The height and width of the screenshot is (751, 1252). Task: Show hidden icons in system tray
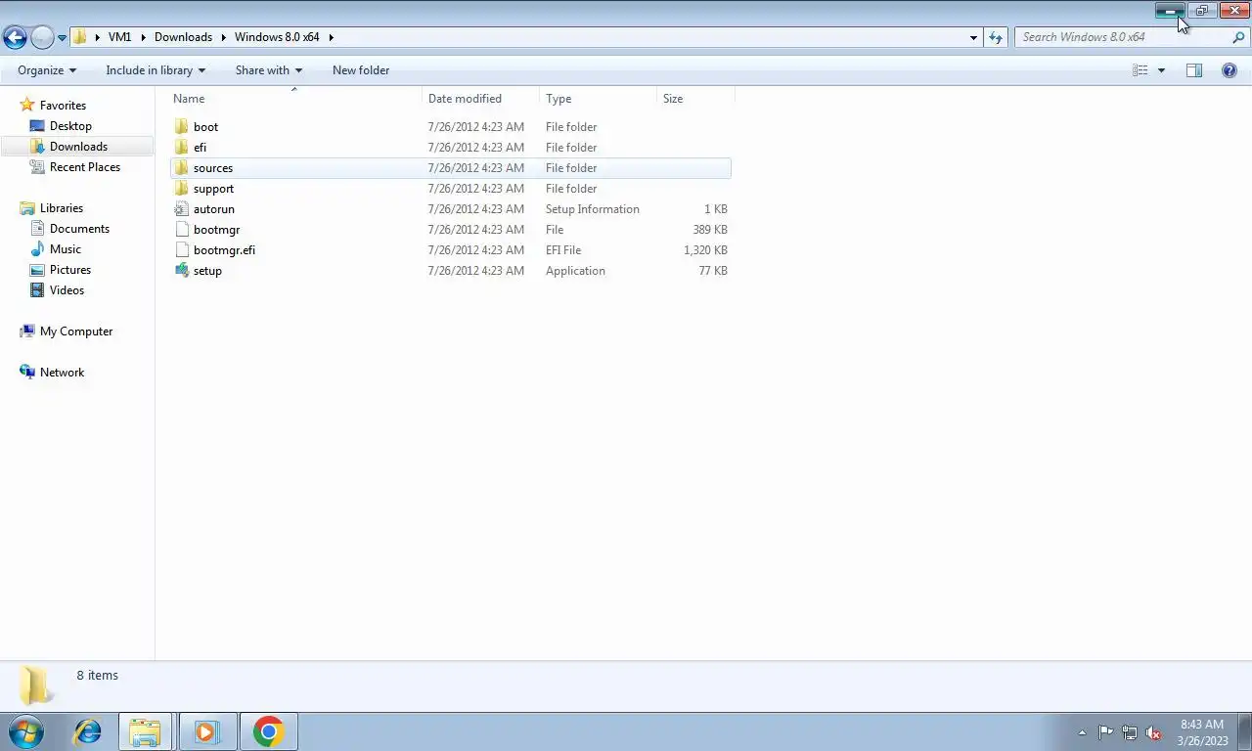(x=1082, y=732)
